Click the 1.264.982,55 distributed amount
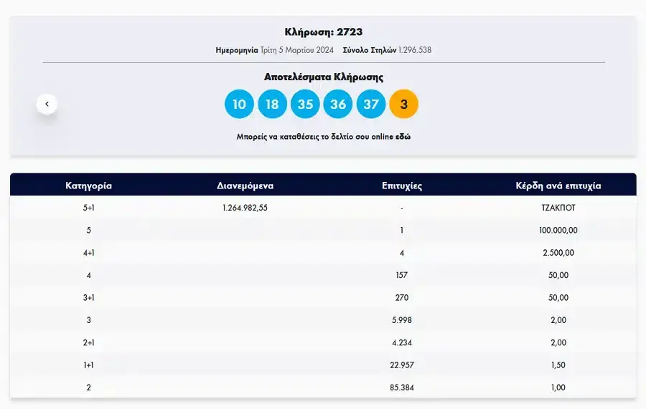This screenshot has width=646, height=409. tap(245, 208)
